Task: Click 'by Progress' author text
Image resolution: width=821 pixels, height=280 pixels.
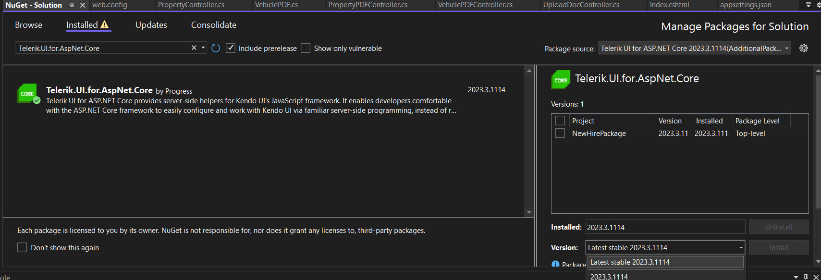Action: coord(174,91)
